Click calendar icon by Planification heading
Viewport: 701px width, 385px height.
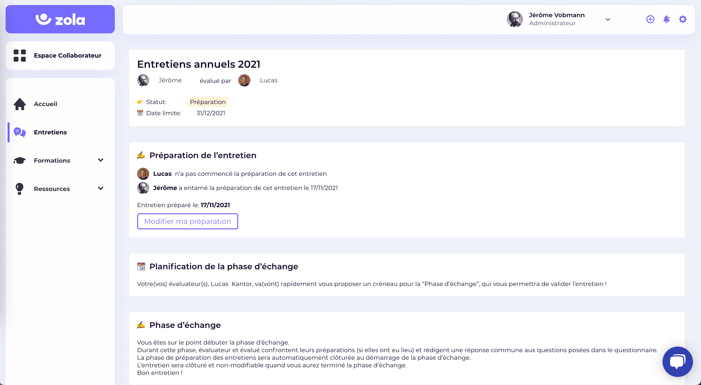141,267
